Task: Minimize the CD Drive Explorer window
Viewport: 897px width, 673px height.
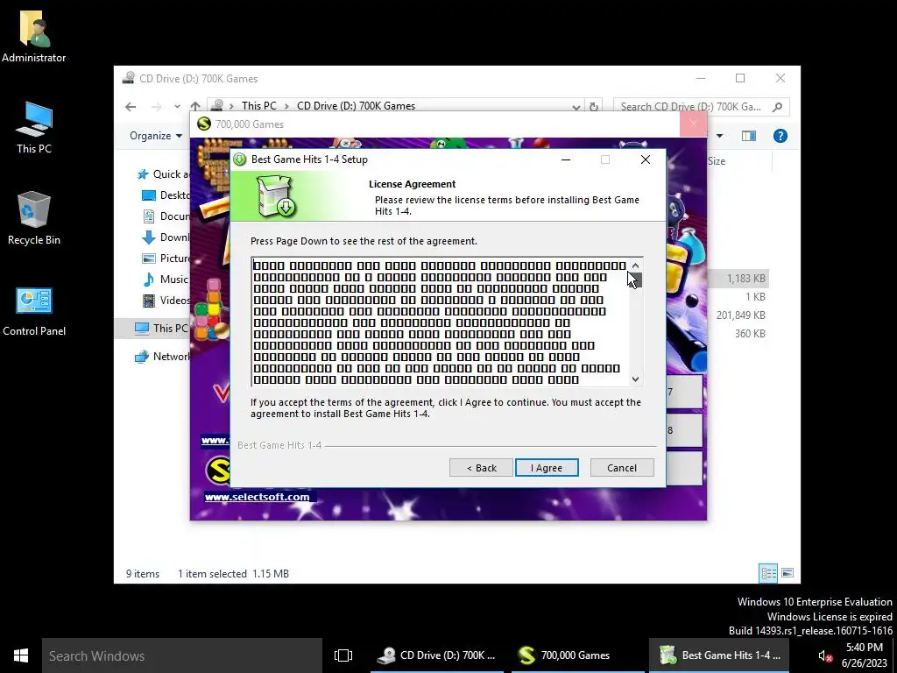Action: 701,78
